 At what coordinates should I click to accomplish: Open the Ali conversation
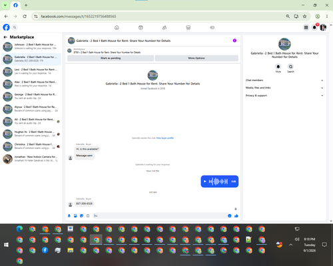click(31, 122)
